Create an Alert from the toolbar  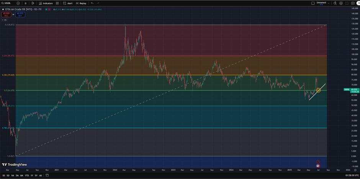tap(68, 3)
